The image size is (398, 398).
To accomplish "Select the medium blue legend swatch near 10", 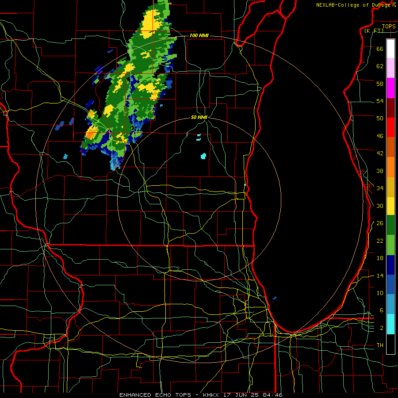I will click(x=390, y=284).
